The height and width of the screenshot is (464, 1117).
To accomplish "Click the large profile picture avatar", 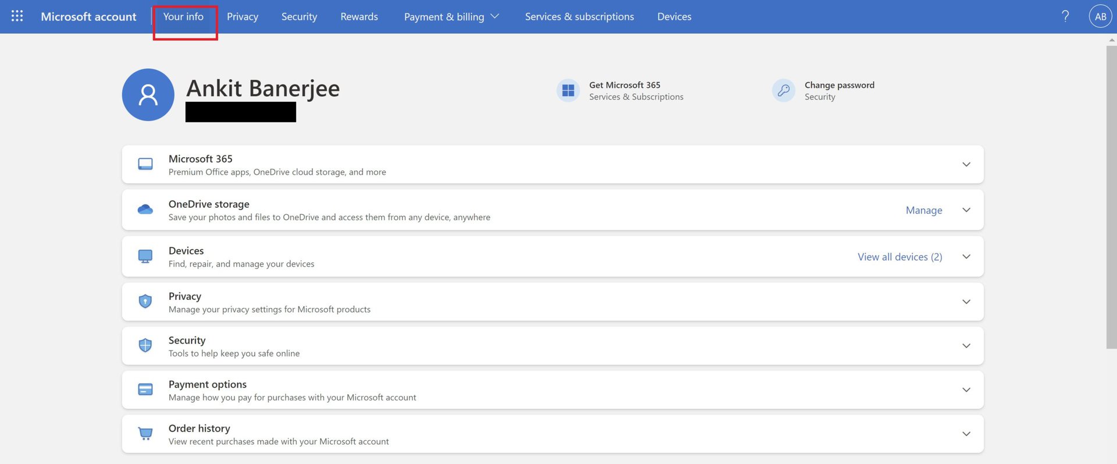I will pyautogui.click(x=148, y=95).
